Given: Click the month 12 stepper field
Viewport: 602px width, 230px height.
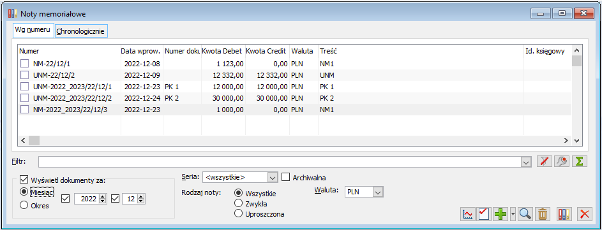Looking at the screenshot, I should pos(133,199).
